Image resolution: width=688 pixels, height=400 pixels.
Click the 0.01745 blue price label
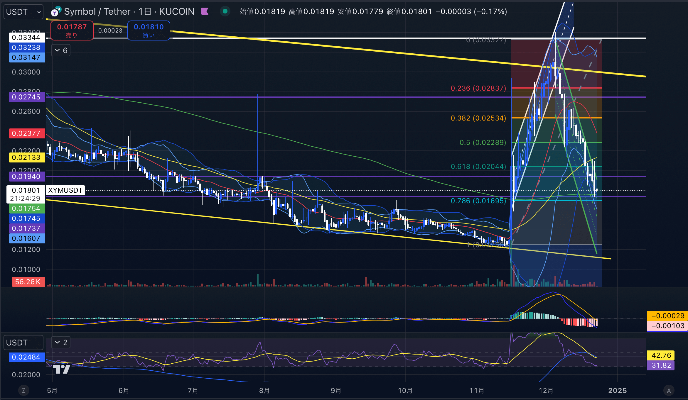click(x=27, y=218)
